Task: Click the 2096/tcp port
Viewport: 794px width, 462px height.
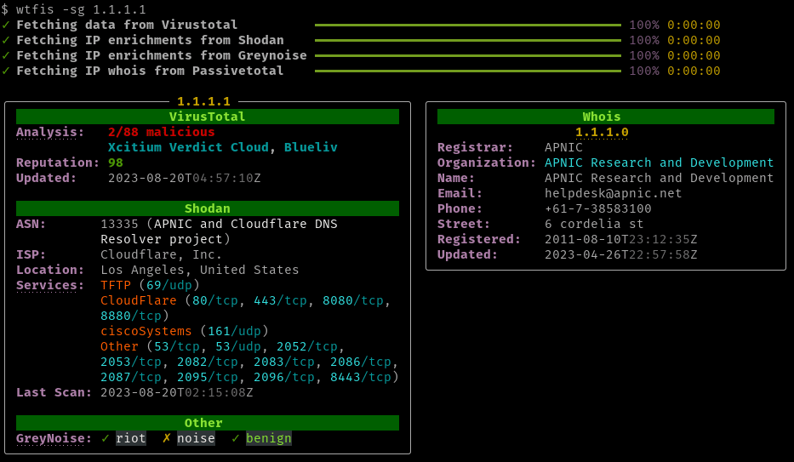Action: click(x=284, y=377)
